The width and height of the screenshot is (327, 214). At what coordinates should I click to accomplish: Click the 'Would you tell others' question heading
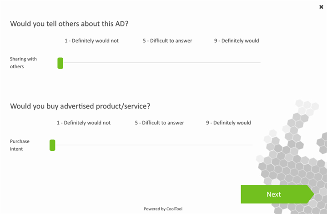coord(69,24)
